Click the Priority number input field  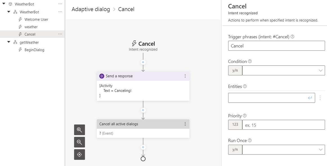[x=283, y=125]
